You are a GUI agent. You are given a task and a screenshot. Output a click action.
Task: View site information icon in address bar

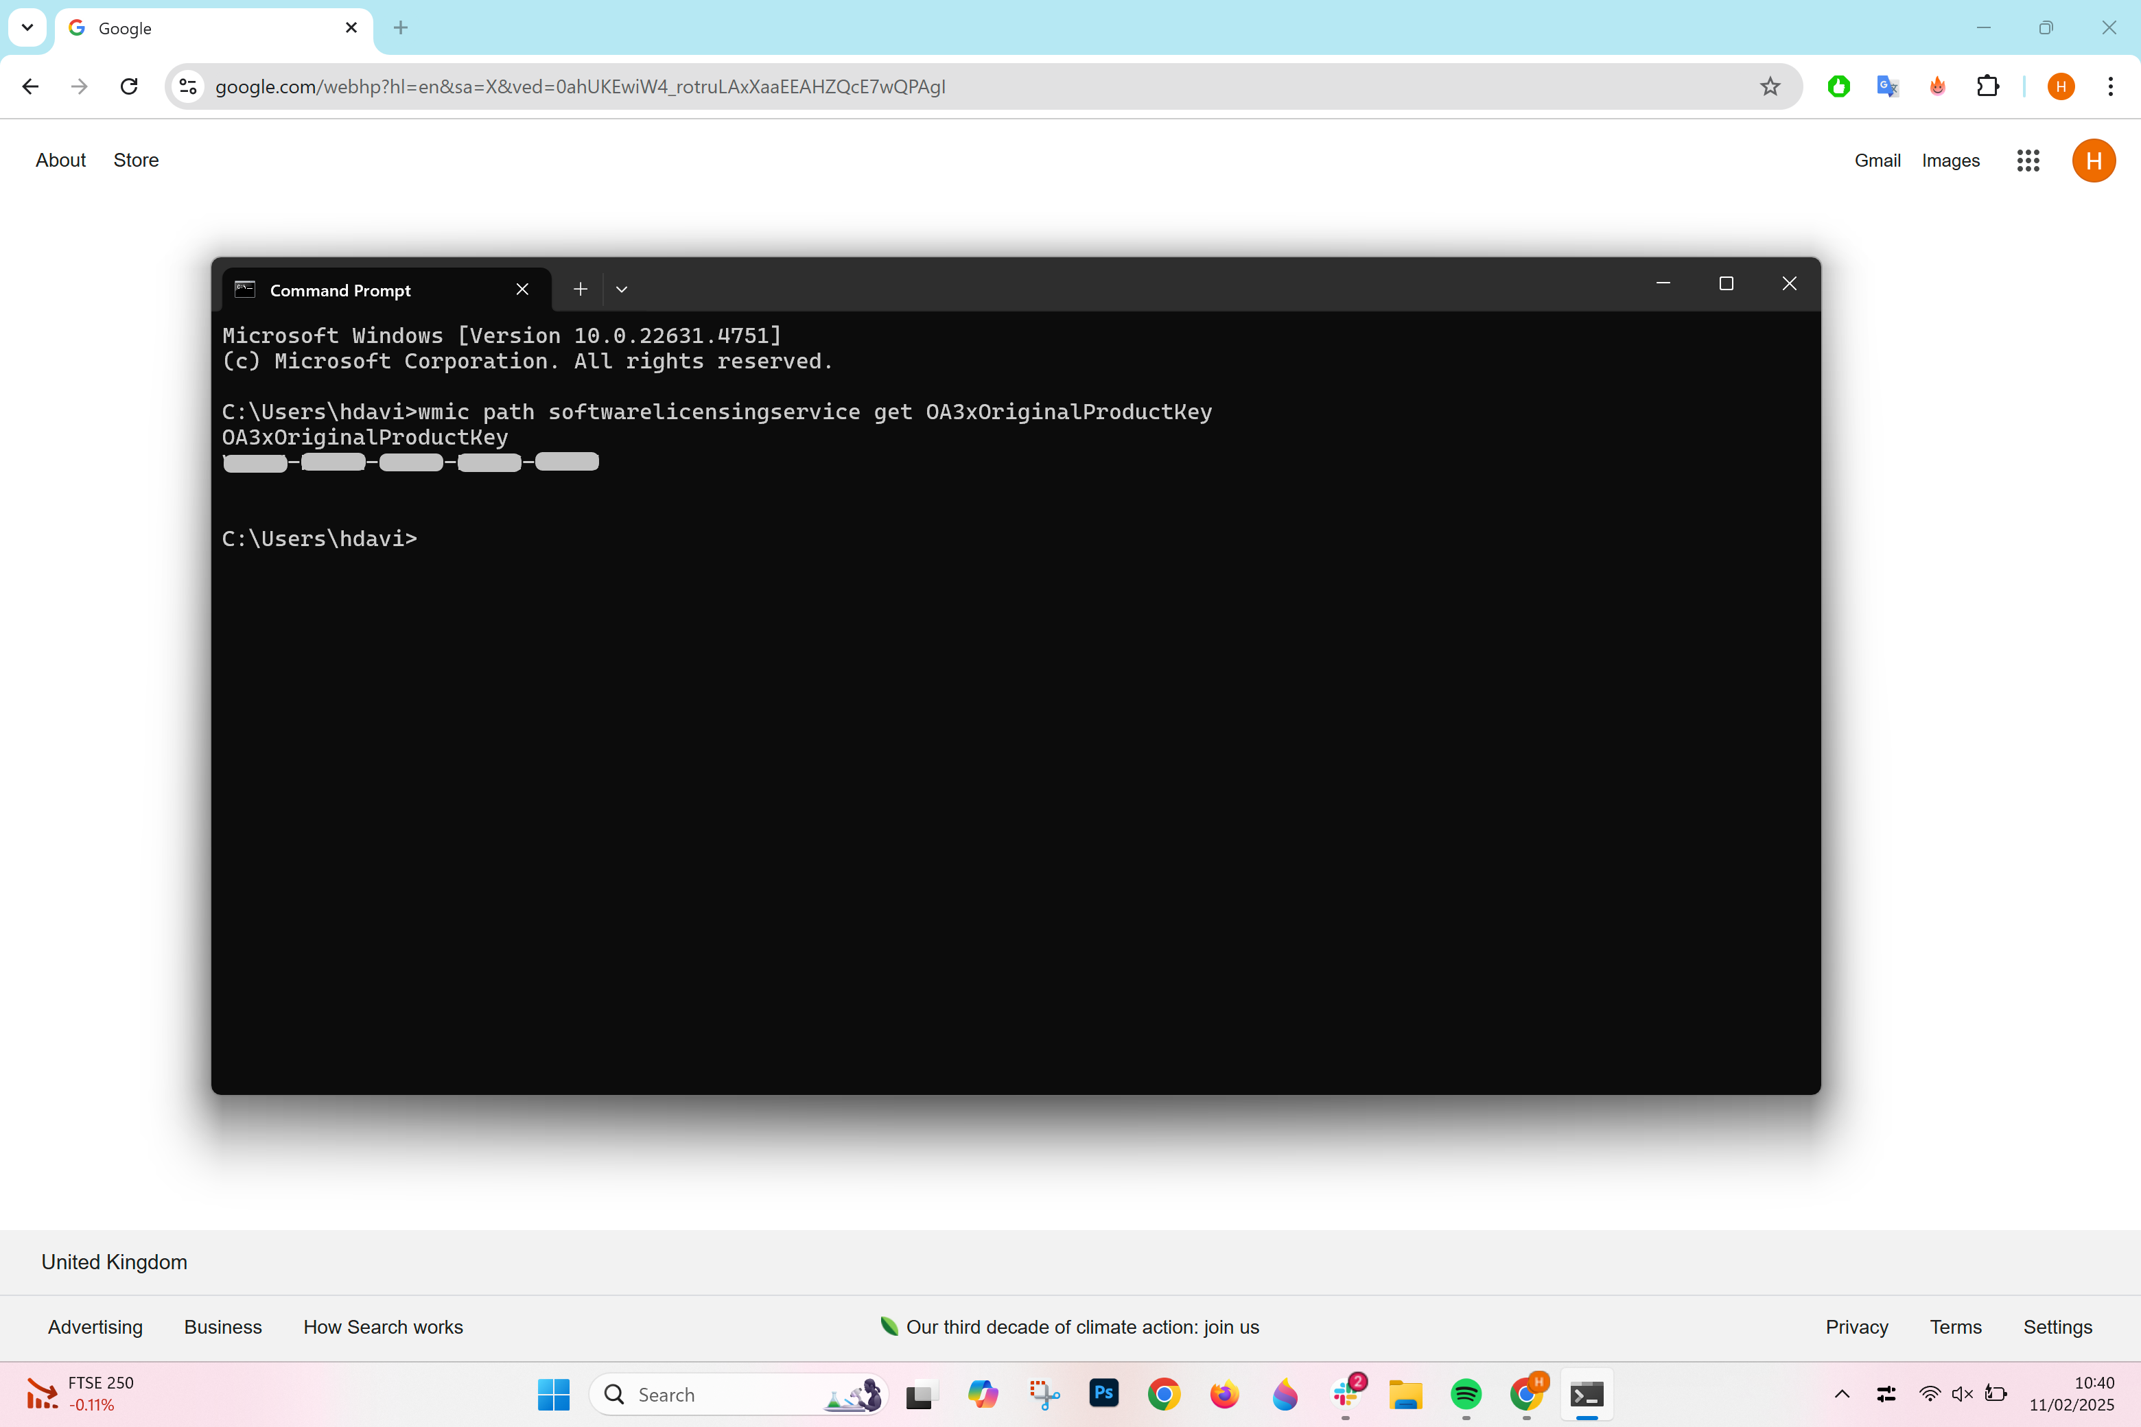click(x=189, y=86)
